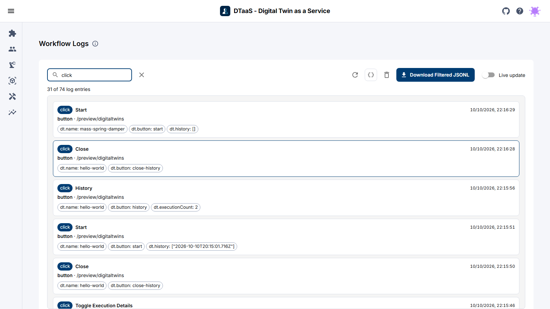Open the robotic arm sidebar icon
The width and height of the screenshot is (550, 309).
click(12, 65)
